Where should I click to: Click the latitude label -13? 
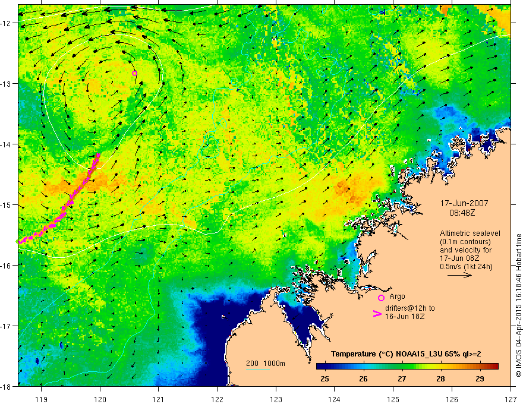click(x=7, y=84)
